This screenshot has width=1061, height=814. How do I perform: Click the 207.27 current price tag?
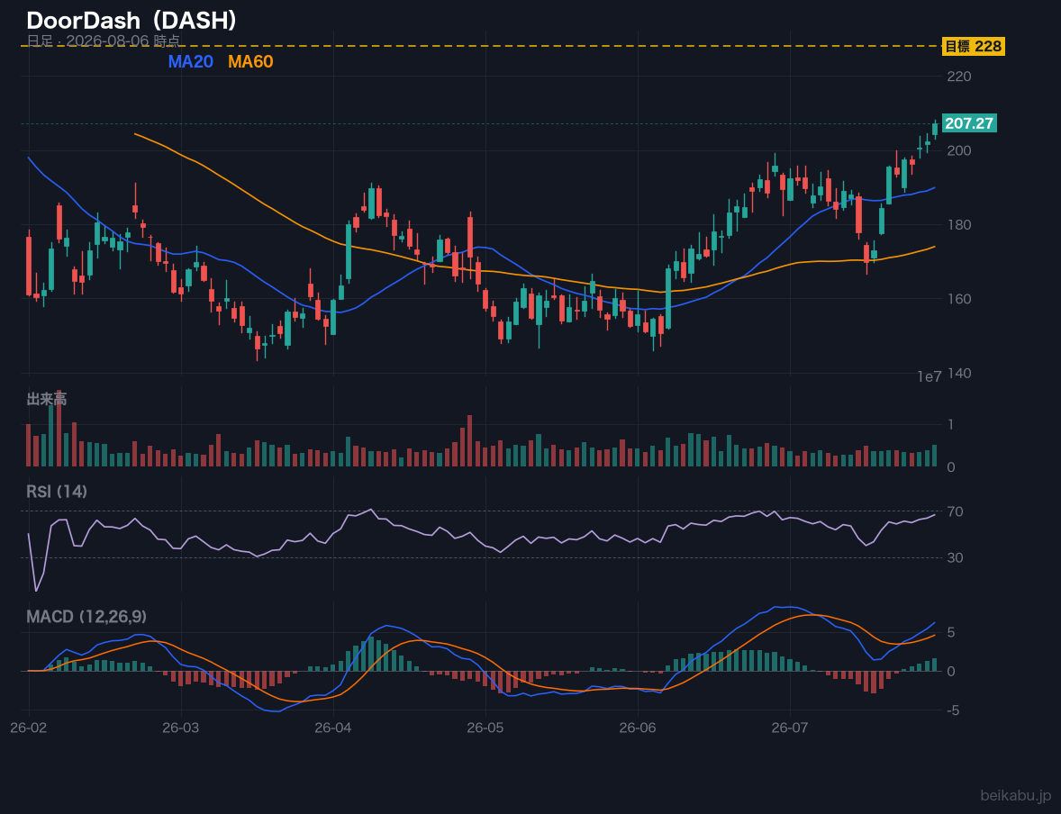pyautogui.click(x=969, y=123)
